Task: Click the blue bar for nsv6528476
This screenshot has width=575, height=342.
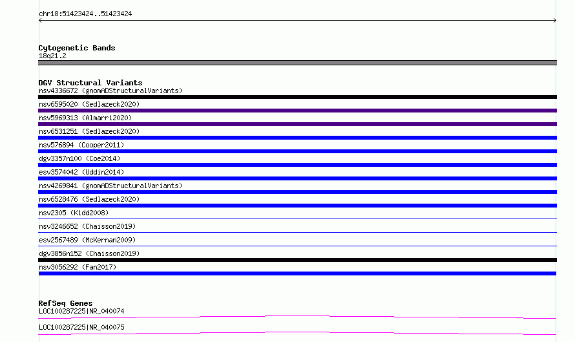Action: click(297, 206)
